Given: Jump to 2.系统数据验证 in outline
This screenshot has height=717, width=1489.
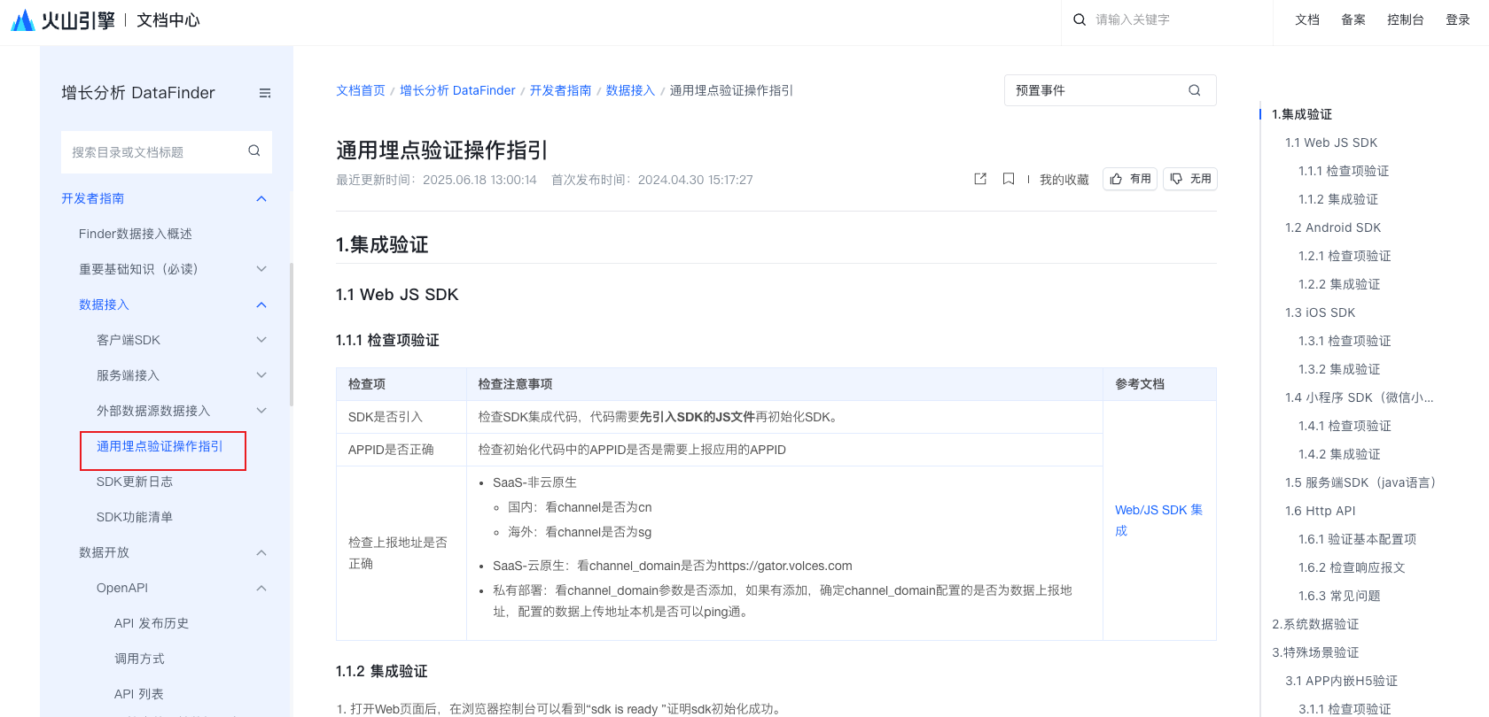Looking at the screenshot, I should pos(1315,624).
